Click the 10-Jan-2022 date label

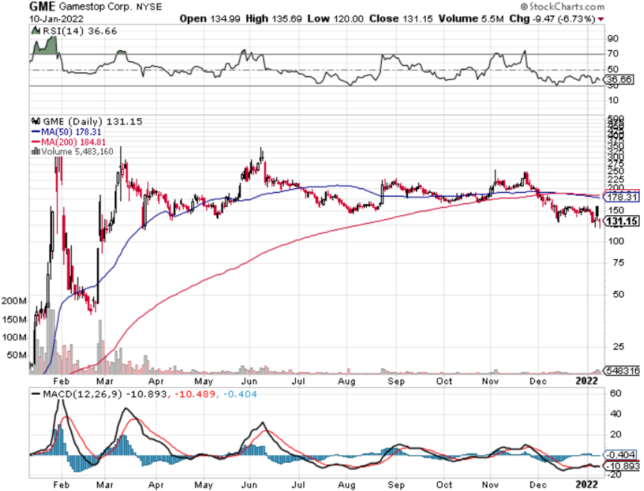(53, 19)
